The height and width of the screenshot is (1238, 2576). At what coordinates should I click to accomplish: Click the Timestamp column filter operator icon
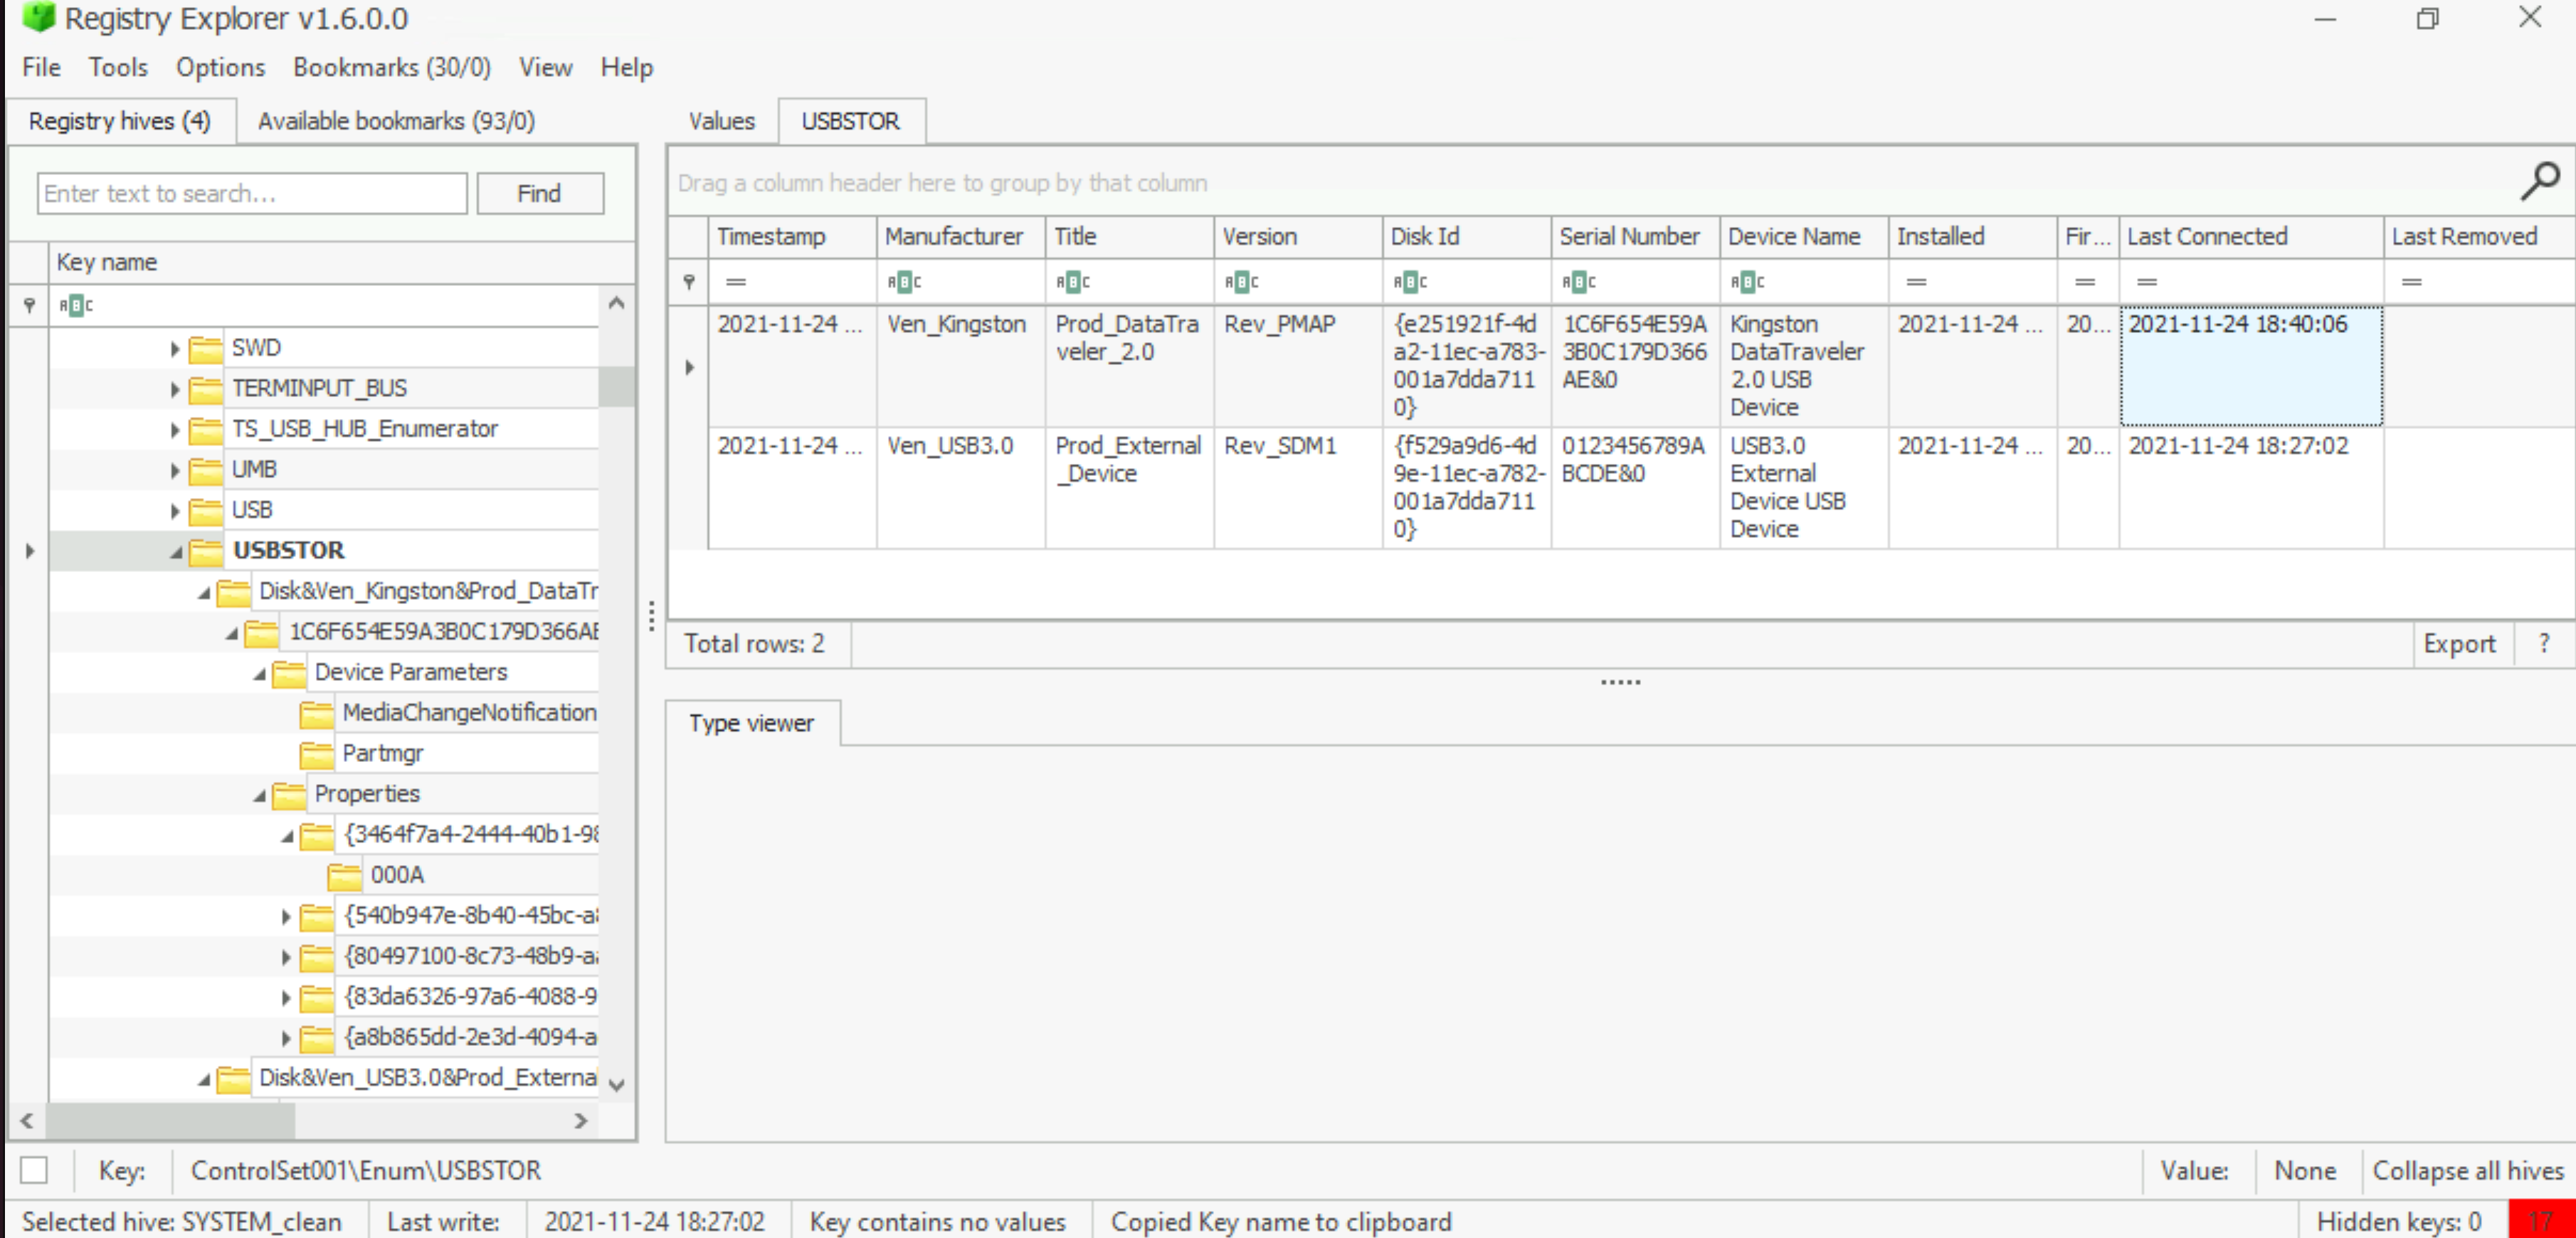(x=735, y=282)
